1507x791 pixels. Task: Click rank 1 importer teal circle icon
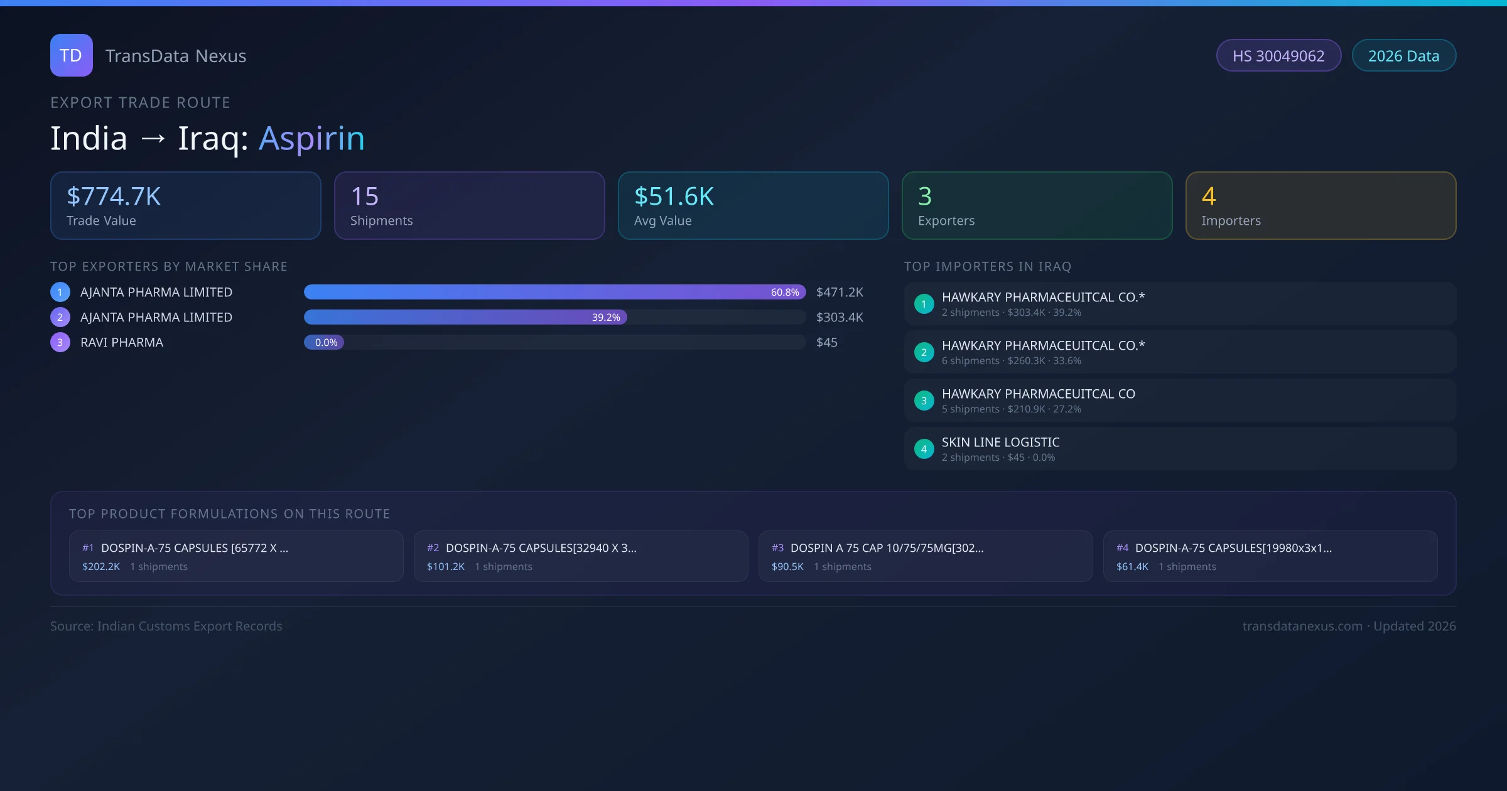(x=924, y=304)
